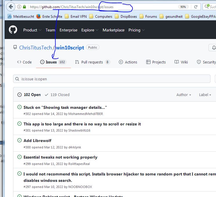Open the browser hijacker issue #297
Viewport: 216px width, 197px height.
coord(119,177)
